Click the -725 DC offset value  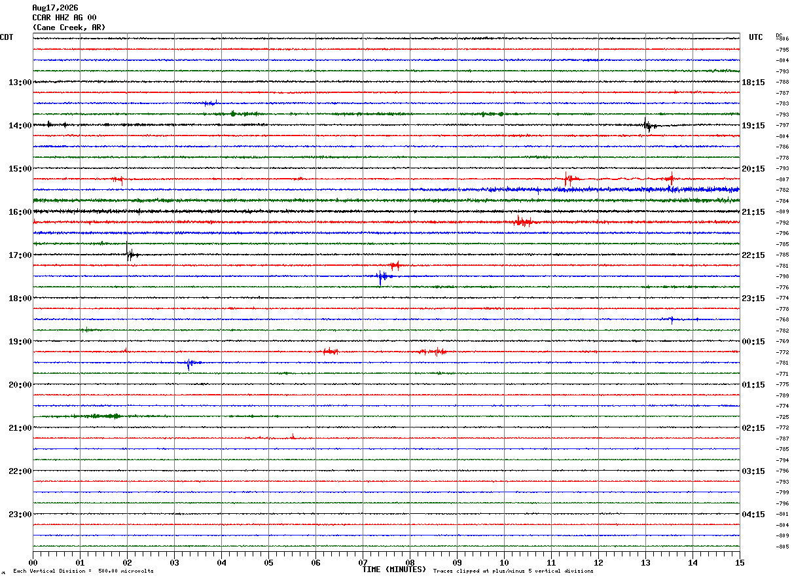pyautogui.click(x=782, y=417)
